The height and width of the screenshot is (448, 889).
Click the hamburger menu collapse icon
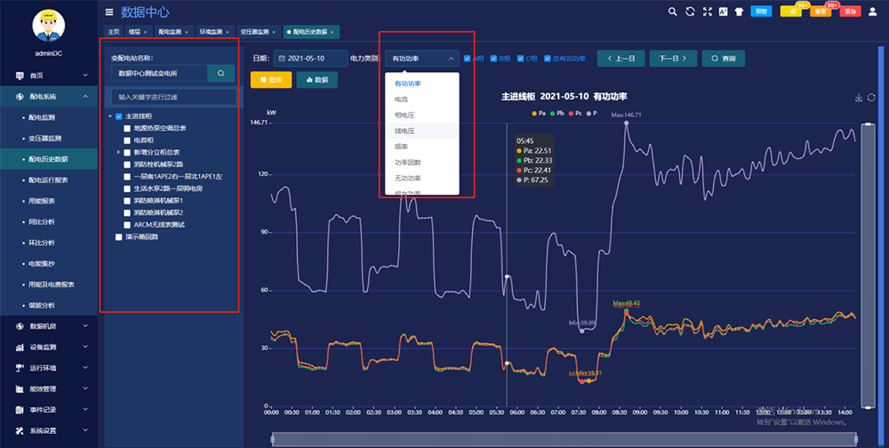109,12
